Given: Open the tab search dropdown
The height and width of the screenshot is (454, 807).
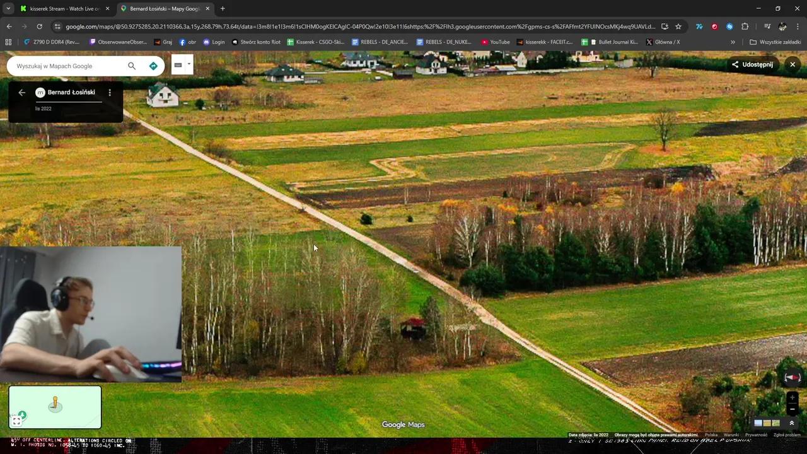Looking at the screenshot, I should click(8, 9).
